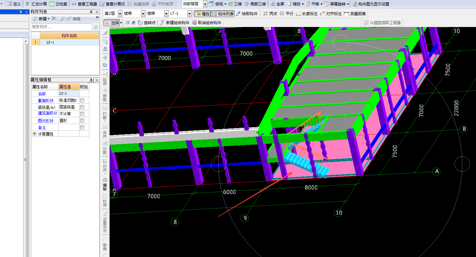Close the 属性编辑框 panel
Screen dimensions: 476x257
(x=97, y=80)
